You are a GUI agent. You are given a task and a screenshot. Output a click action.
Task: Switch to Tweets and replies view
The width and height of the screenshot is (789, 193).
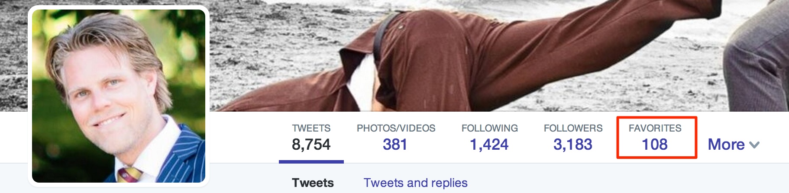[x=415, y=183]
